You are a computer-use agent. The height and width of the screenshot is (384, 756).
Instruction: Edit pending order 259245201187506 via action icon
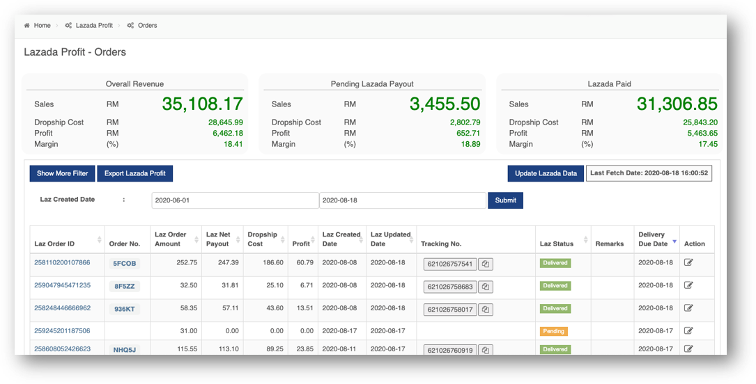(x=688, y=330)
